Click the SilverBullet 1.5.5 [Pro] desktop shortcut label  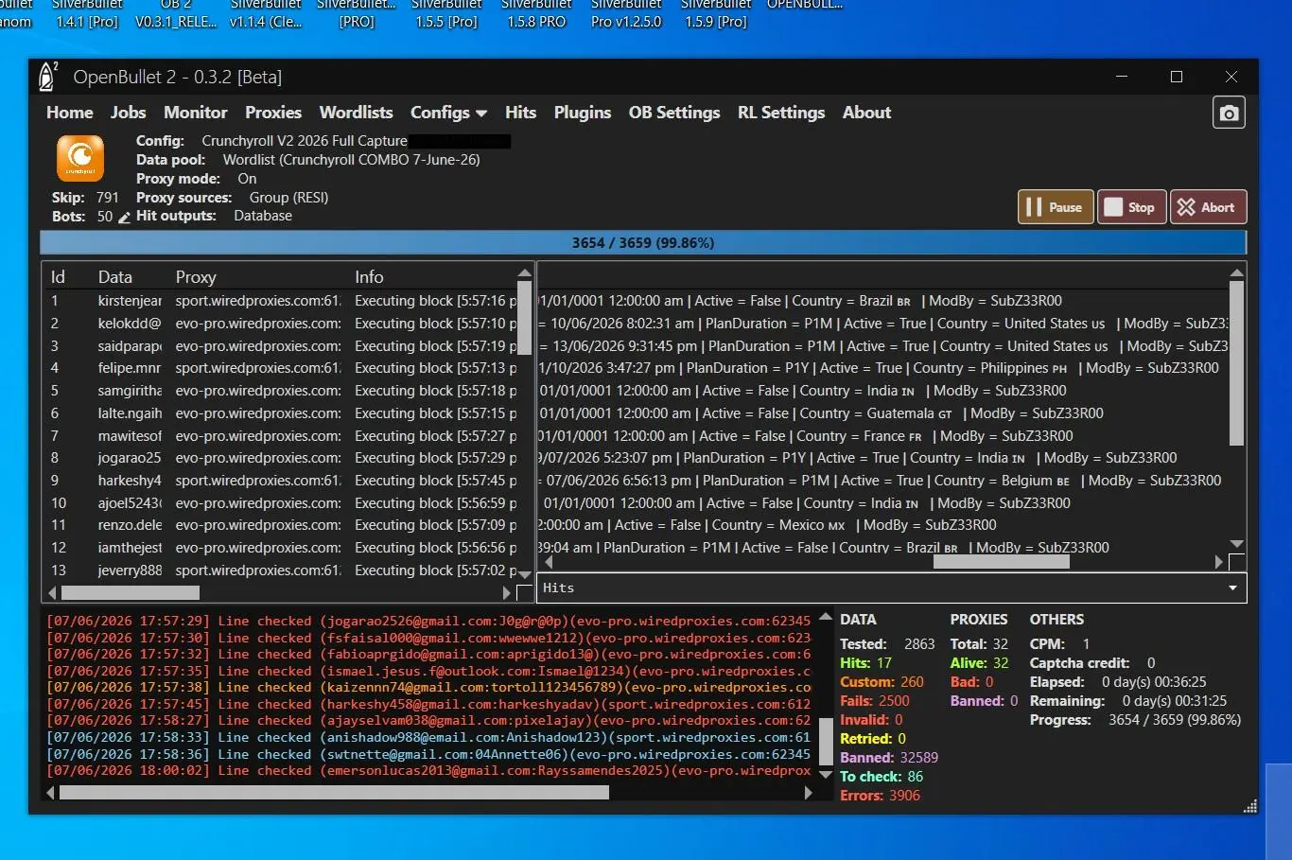(x=446, y=13)
